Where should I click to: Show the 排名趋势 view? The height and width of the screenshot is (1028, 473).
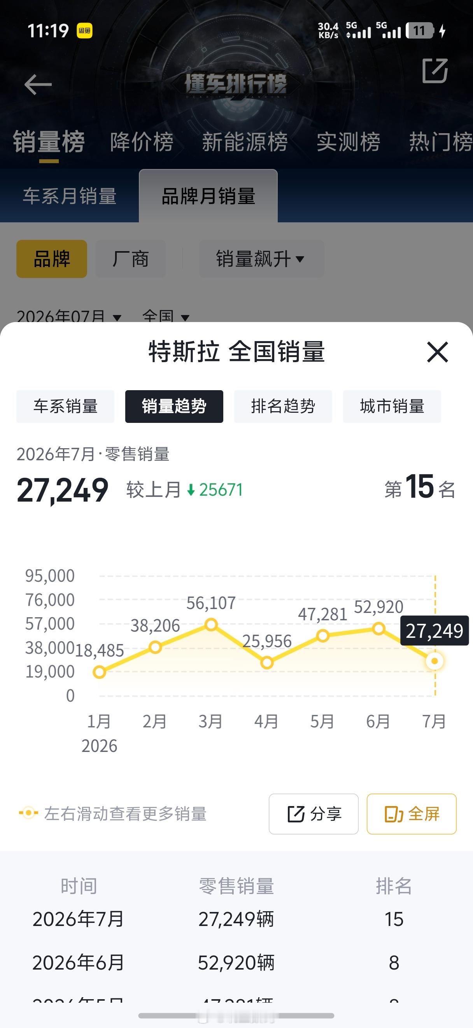tap(283, 406)
